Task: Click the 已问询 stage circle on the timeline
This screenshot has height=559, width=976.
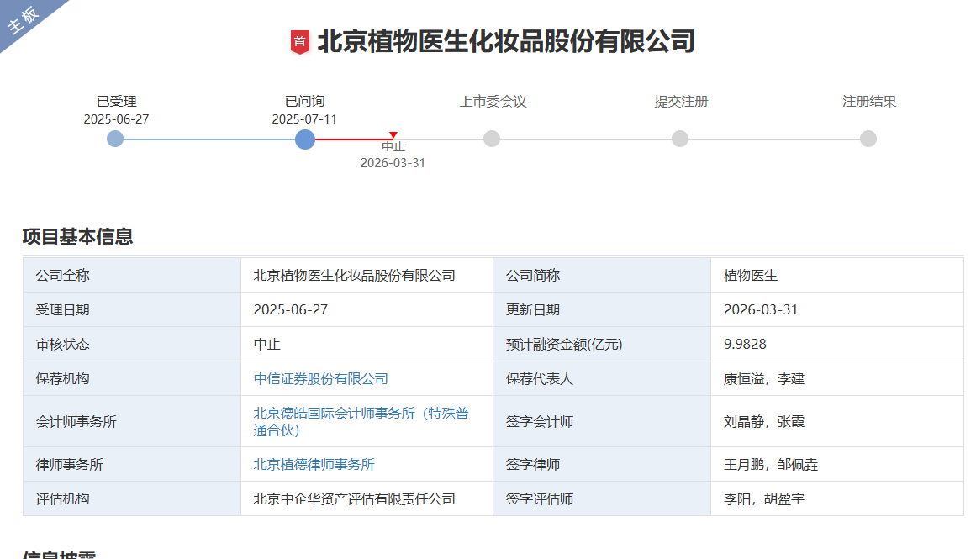Action: pyautogui.click(x=305, y=139)
